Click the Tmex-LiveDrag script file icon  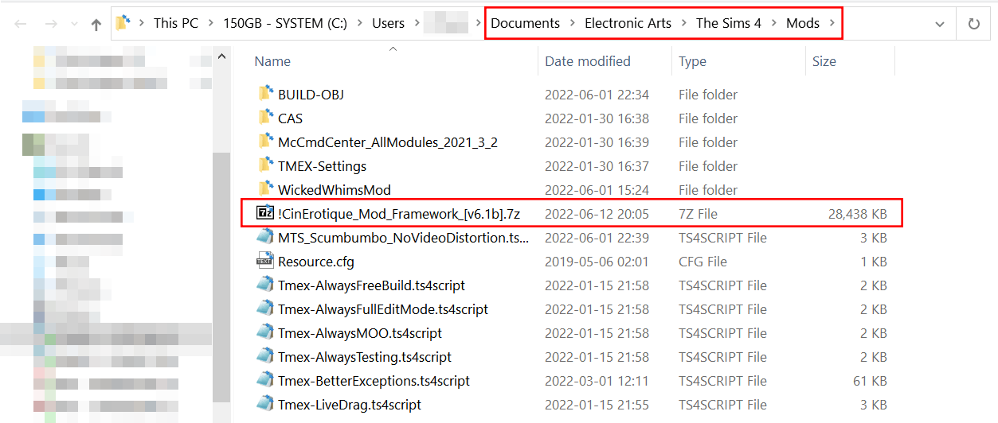(x=265, y=404)
